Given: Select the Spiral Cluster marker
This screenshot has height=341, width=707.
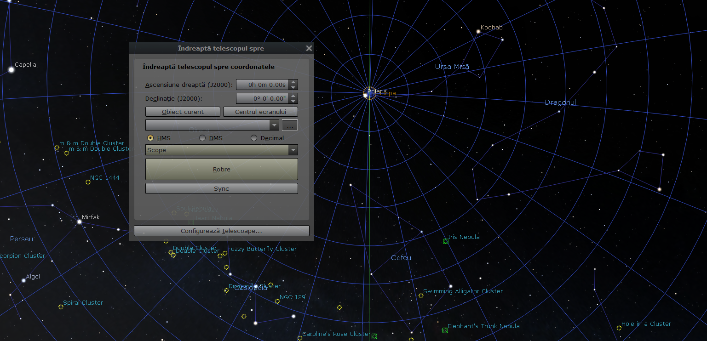Looking at the screenshot, I should (x=60, y=307).
